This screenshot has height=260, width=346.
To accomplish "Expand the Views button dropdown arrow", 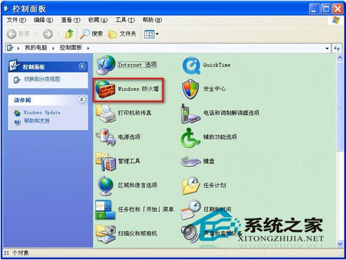I will [x=157, y=34].
